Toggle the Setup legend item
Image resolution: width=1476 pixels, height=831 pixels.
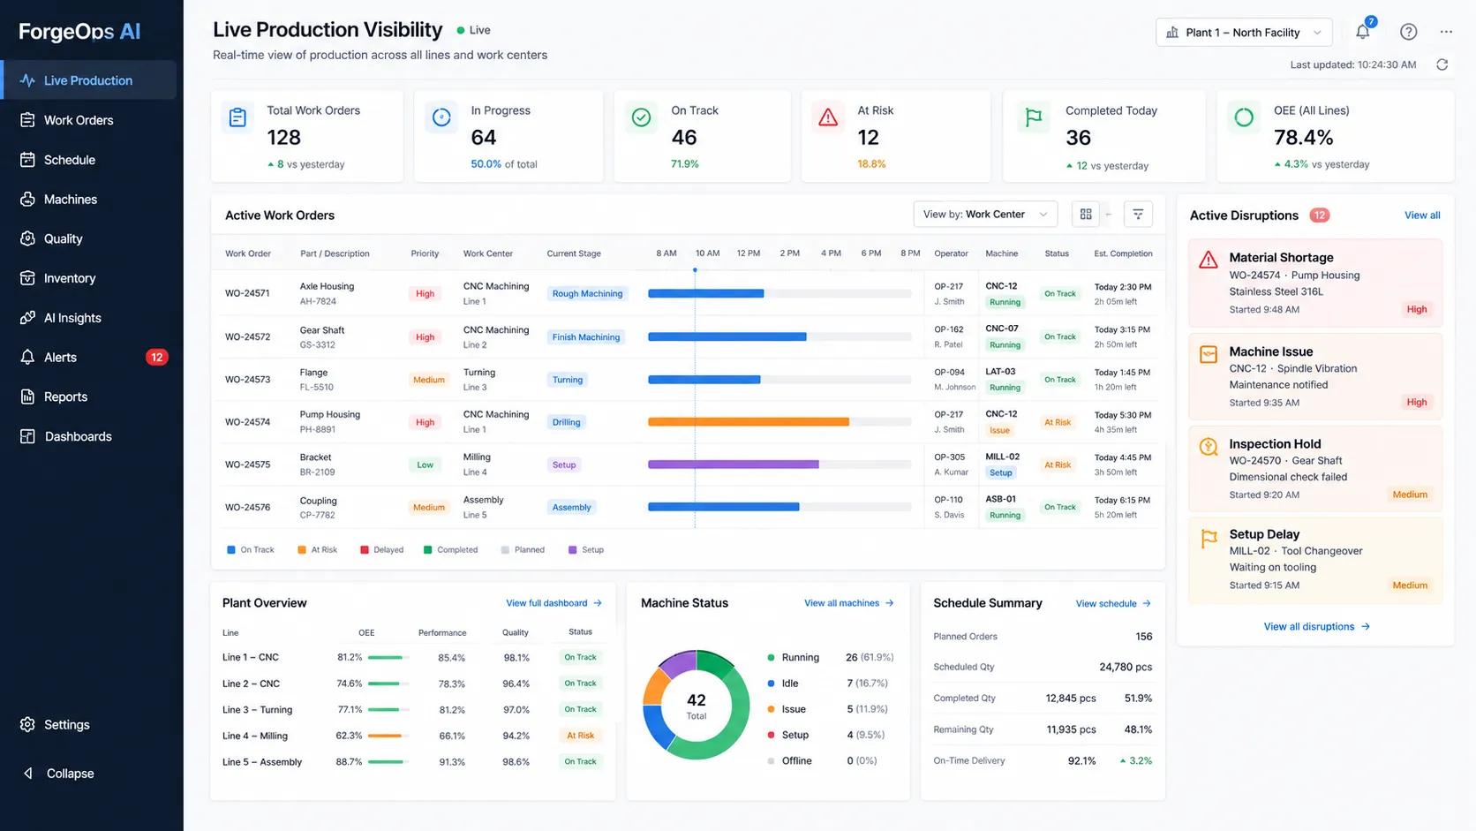[x=586, y=549]
